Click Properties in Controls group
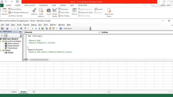This screenshot has width=173, height=97. 63,9
